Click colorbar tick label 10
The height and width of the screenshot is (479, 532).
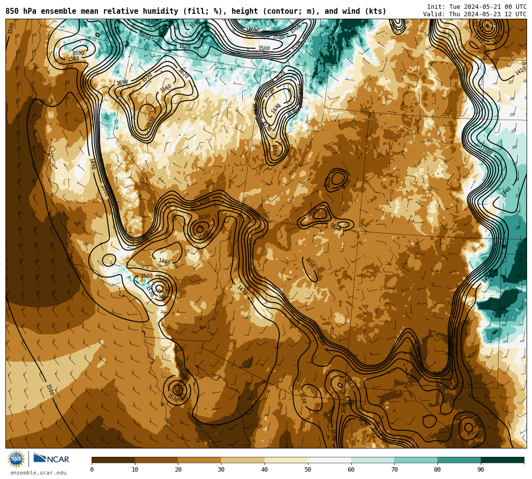click(135, 470)
